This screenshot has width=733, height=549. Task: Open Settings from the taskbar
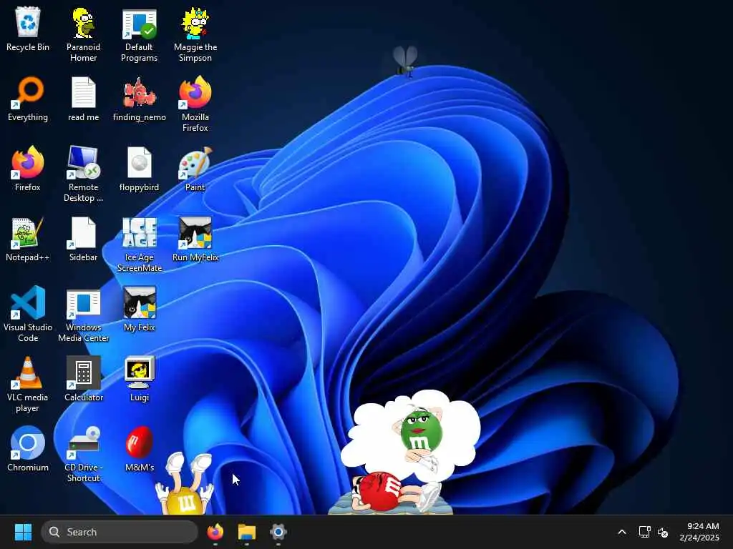coord(278,532)
